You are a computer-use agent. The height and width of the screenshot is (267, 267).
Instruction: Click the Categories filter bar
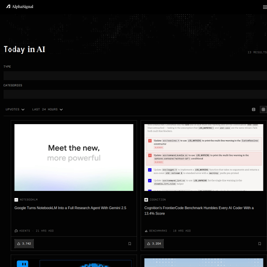[x=135, y=94]
